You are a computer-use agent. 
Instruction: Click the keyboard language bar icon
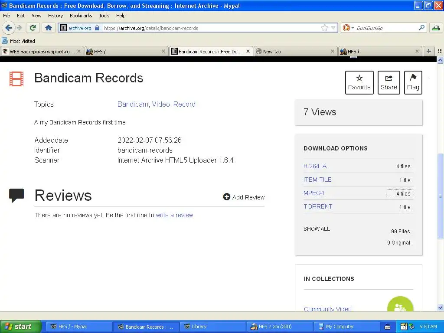click(388, 327)
